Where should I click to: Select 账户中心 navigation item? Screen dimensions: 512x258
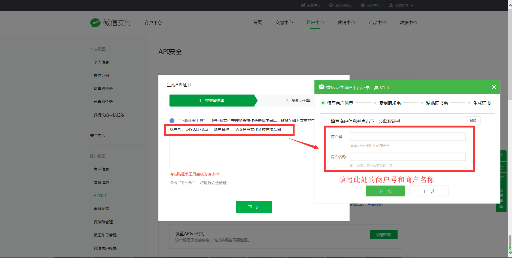click(x=315, y=23)
